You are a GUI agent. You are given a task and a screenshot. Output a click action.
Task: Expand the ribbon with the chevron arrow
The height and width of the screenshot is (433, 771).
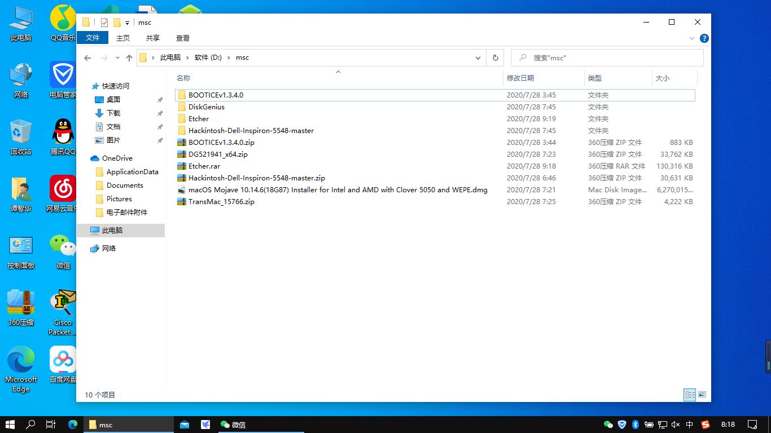tap(692, 38)
